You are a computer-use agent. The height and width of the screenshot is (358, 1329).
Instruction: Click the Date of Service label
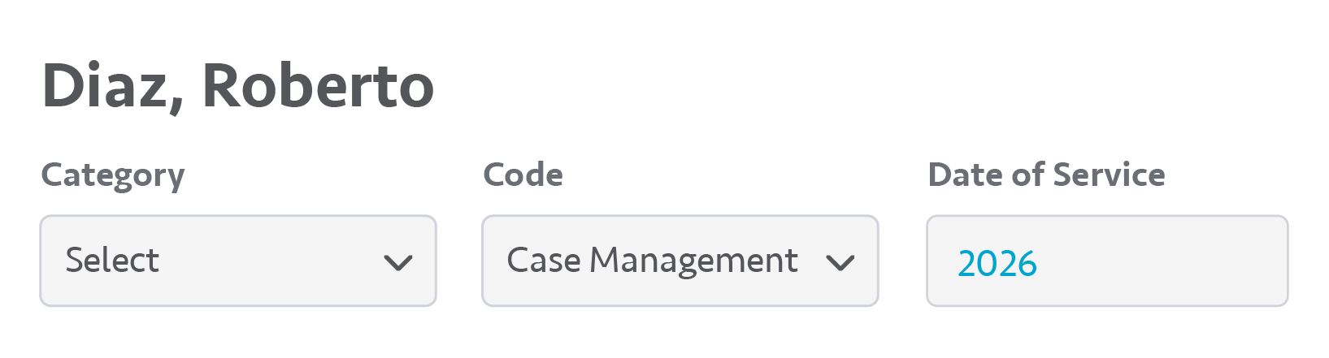pyautogui.click(x=1046, y=175)
